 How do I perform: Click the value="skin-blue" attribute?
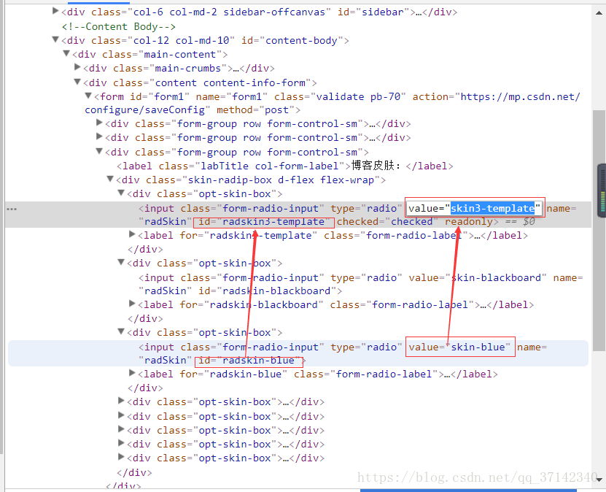click(459, 347)
